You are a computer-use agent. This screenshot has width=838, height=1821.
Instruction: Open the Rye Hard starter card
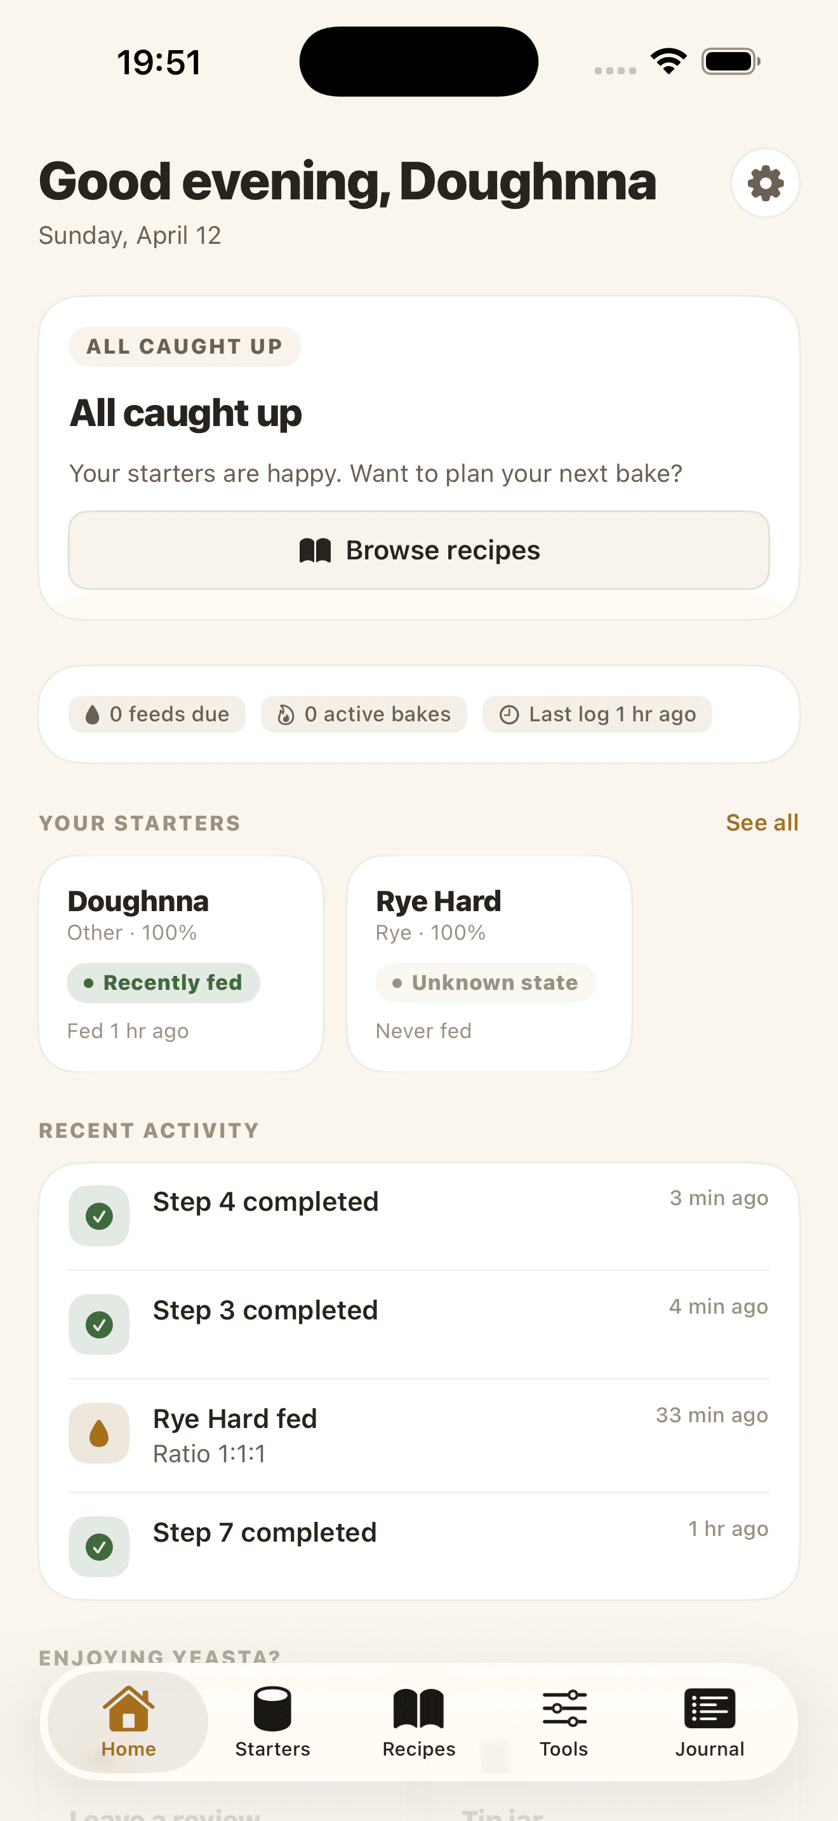(489, 963)
